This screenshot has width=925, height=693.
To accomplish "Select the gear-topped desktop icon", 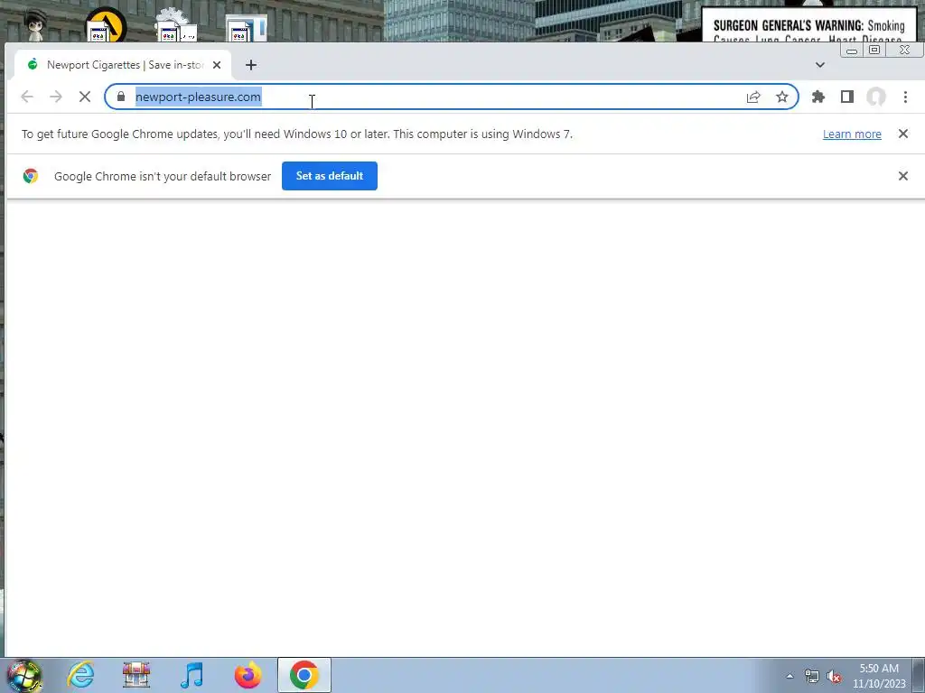I will coord(176,24).
